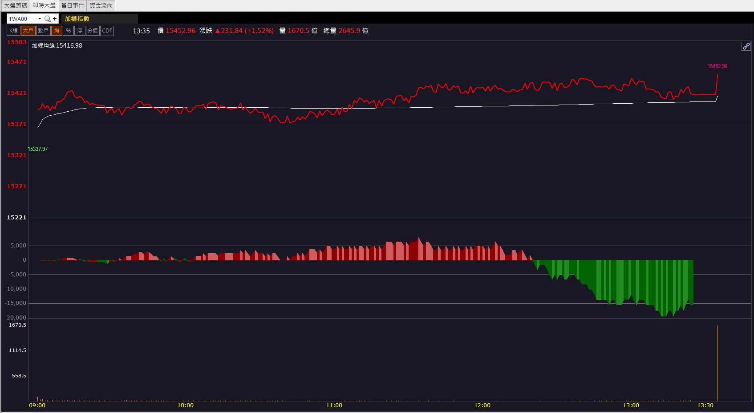
Task: Toggle the % percentage display button
Action: 68,31
